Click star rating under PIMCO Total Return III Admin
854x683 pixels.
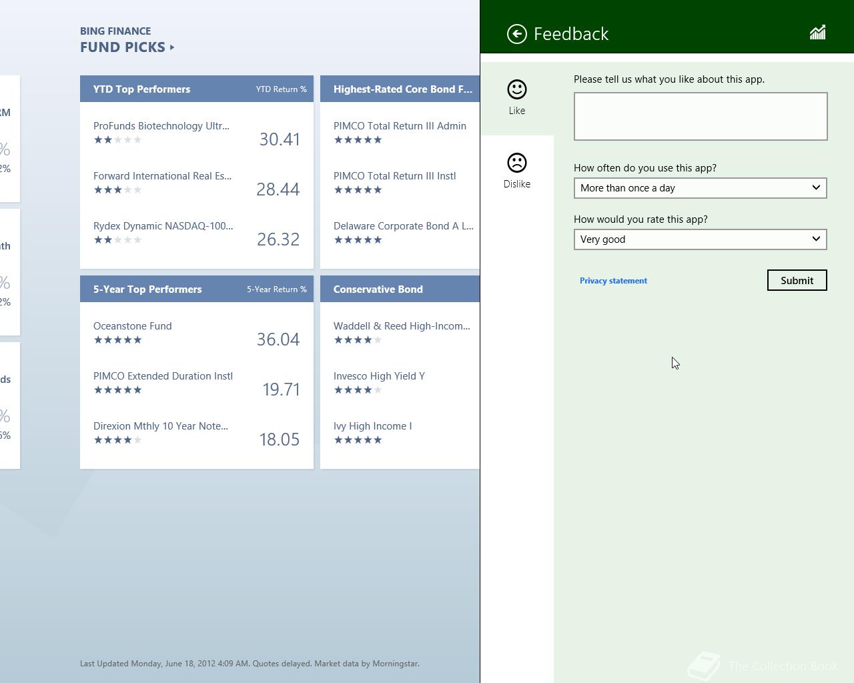tap(358, 140)
